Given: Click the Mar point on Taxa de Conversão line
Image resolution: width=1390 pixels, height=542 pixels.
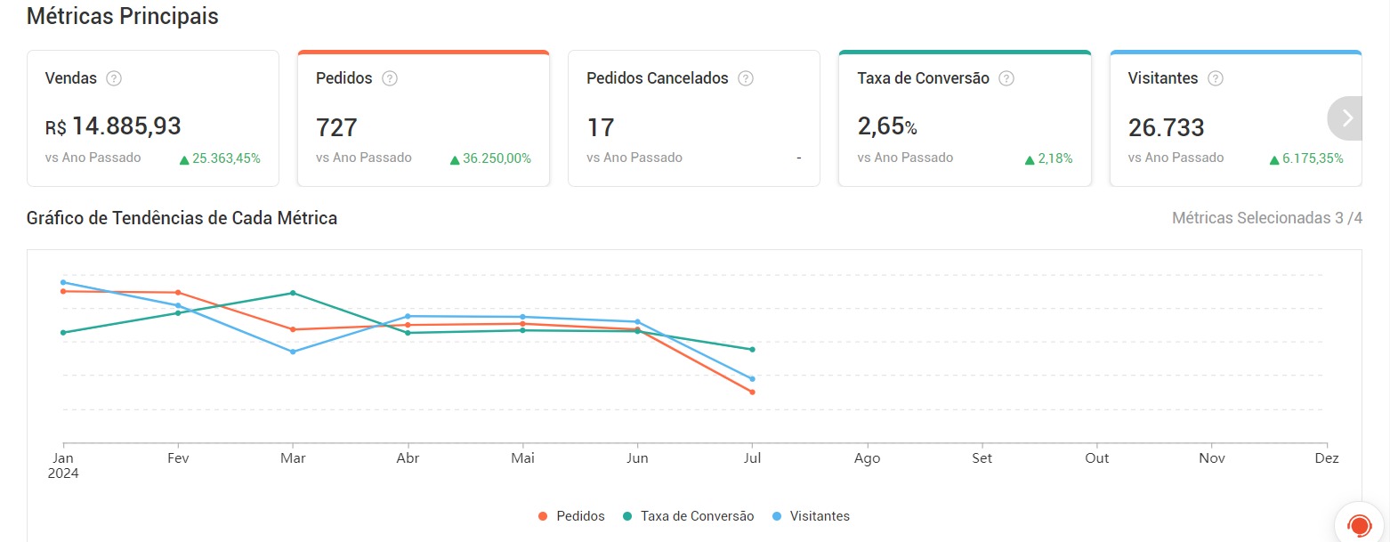Looking at the screenshot, I should (293, 293).
